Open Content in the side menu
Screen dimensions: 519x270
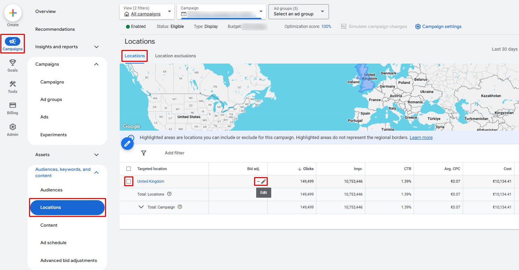(49, 225)
